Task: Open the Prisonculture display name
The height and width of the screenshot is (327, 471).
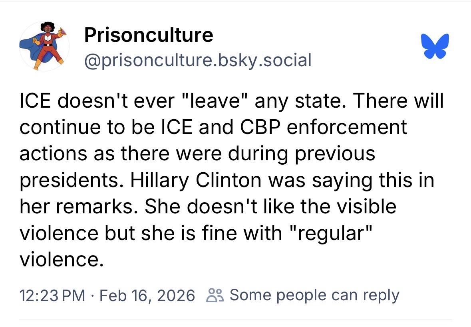Action: pyautogui.click(x=149, y=35)
